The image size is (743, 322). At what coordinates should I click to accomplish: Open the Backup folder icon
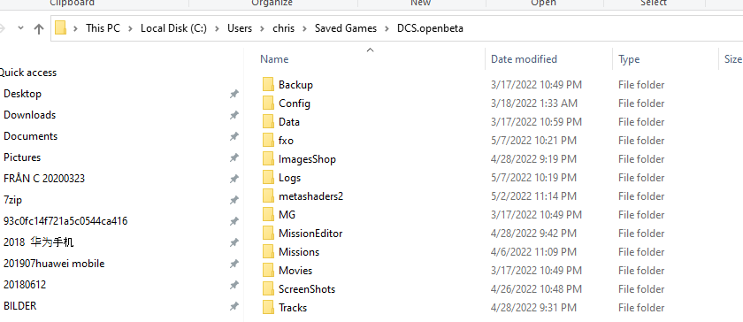pos(268,84)
